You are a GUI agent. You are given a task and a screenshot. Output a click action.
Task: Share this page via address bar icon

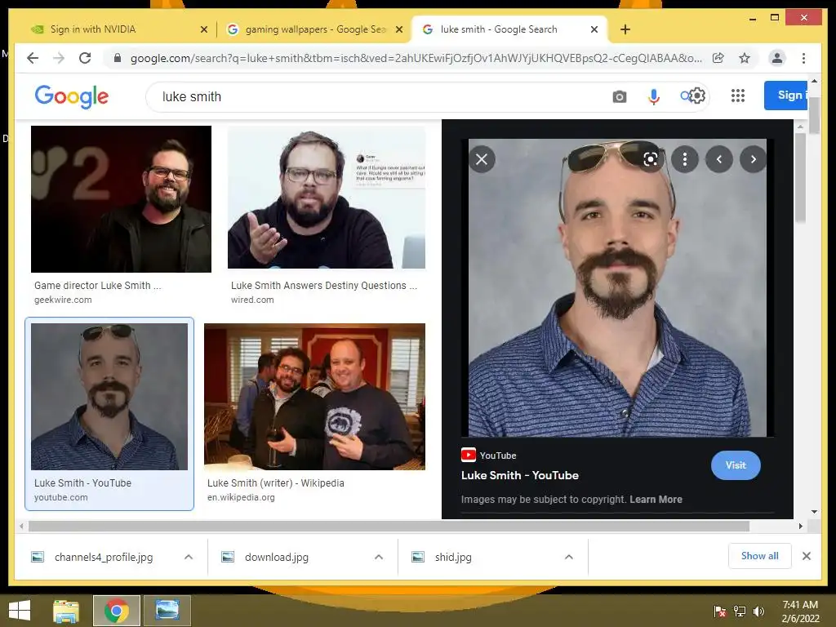[718, 58]
